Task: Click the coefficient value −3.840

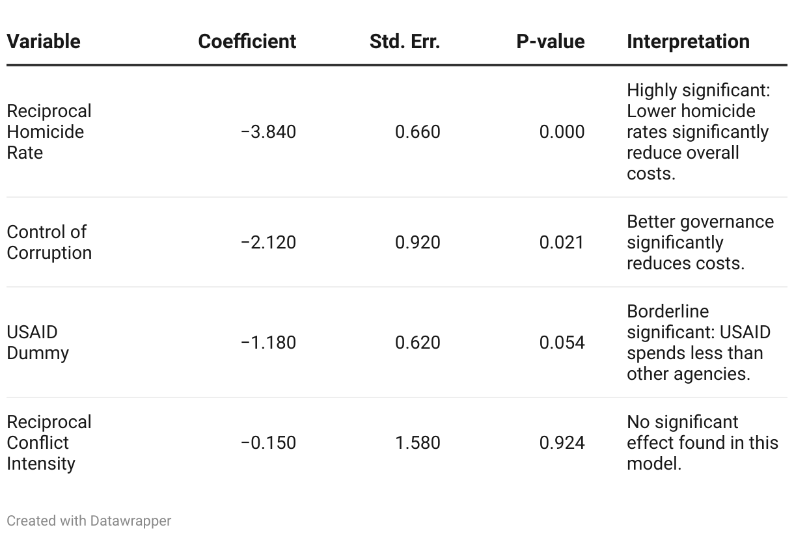Action: coord(268,132)
